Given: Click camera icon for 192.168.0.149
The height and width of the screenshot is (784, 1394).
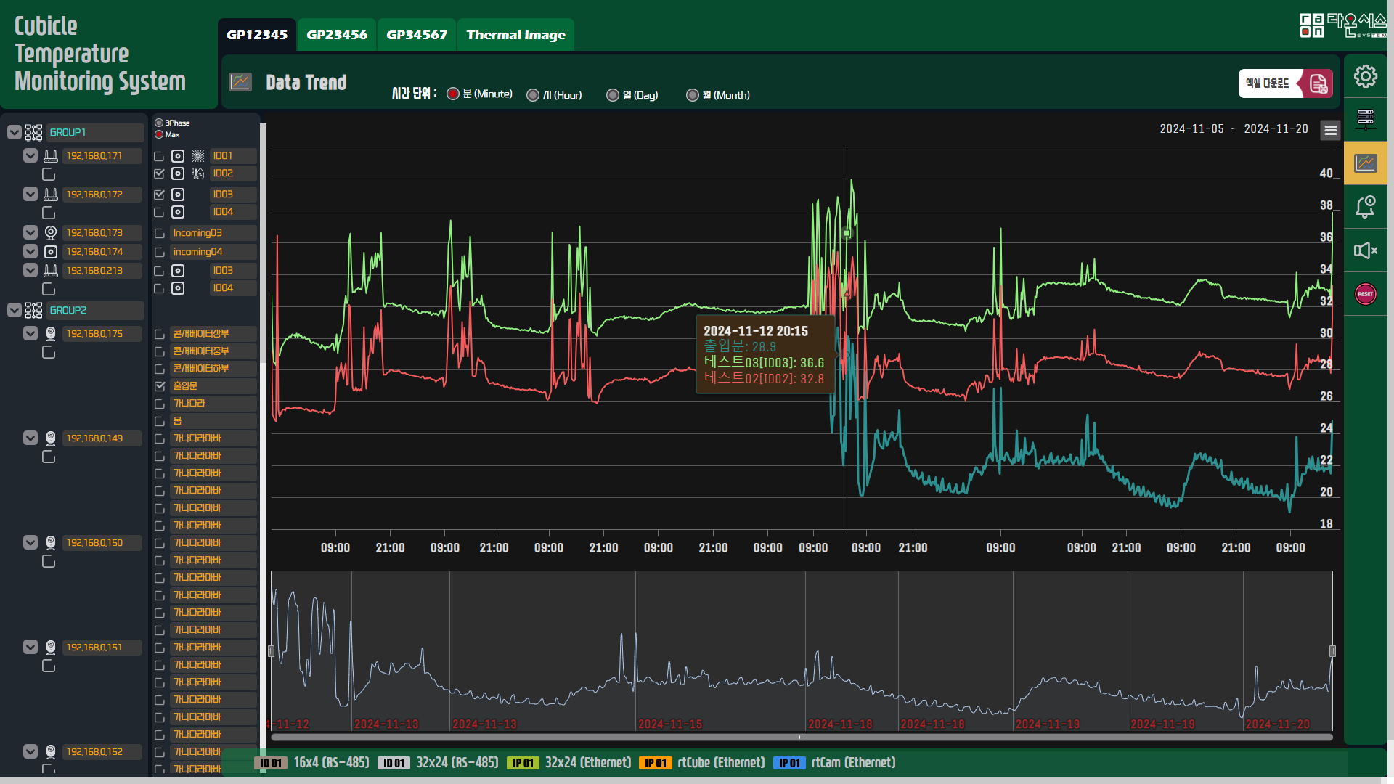Looking at the screenshot, I should [51, 438].
